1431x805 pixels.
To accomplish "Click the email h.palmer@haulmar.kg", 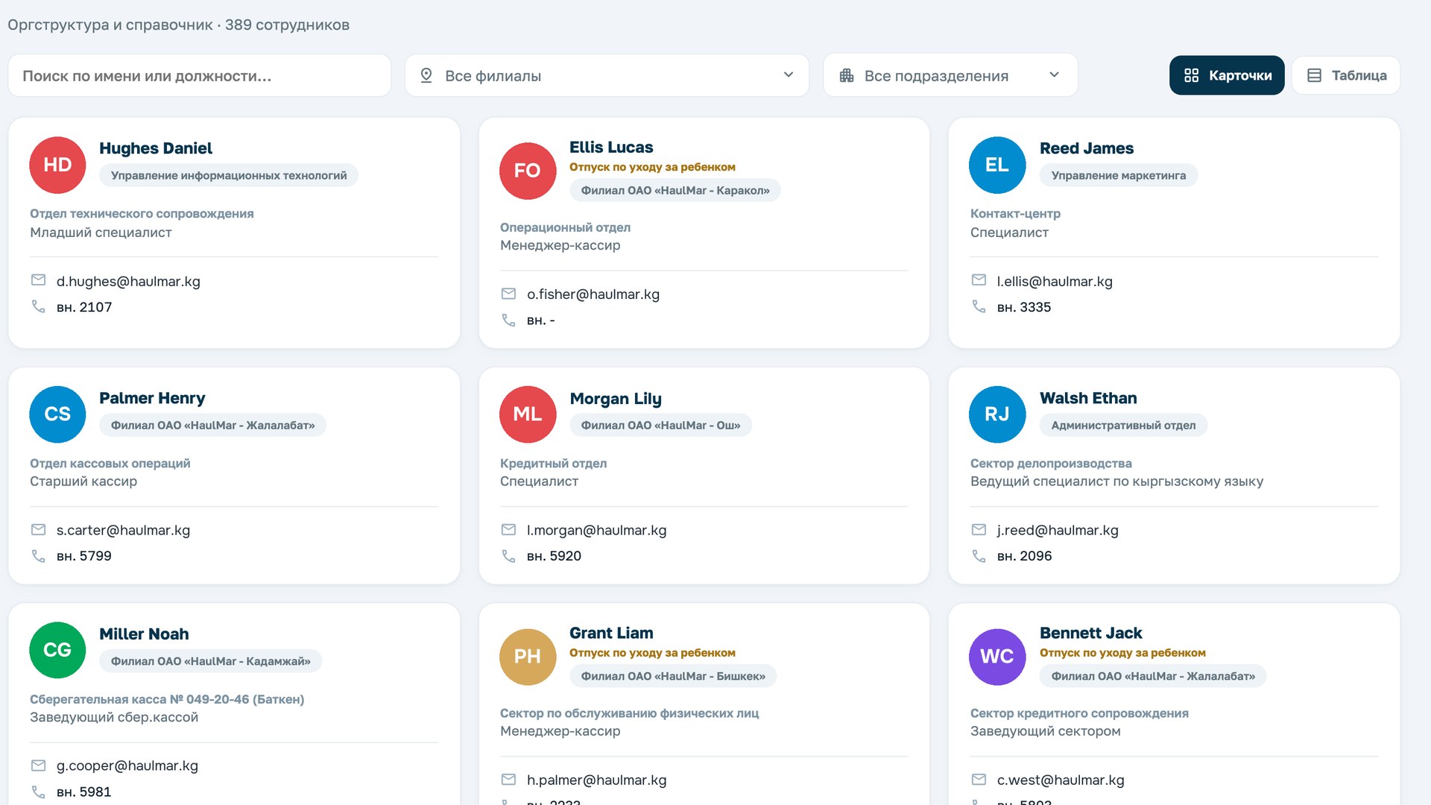I will (x=596, y=780).
